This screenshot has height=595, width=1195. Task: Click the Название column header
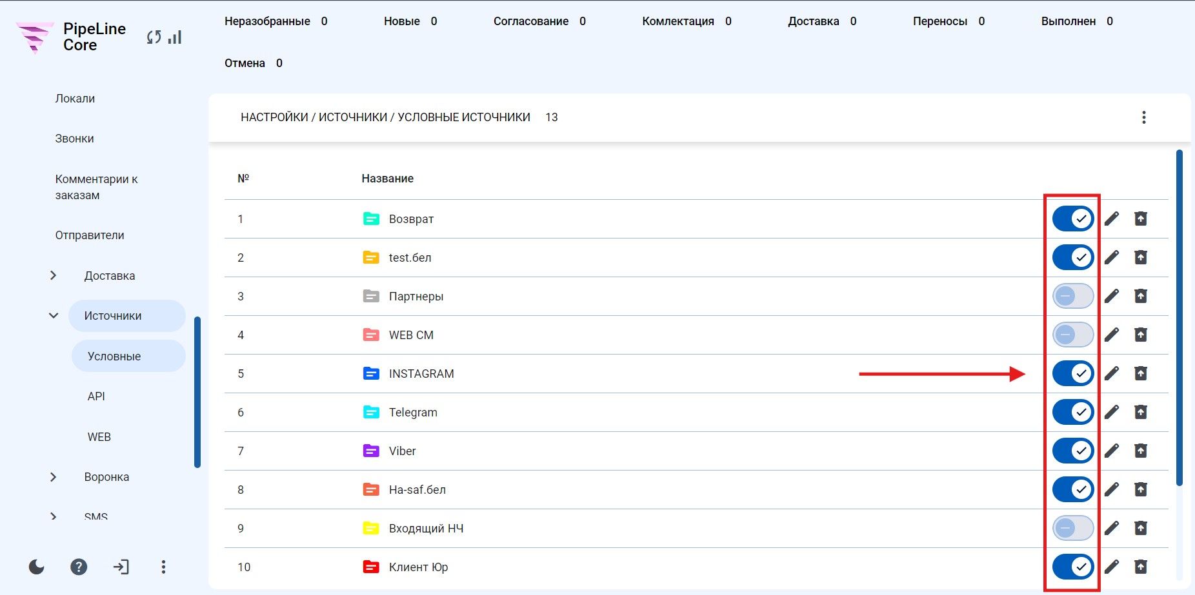tap(387, 179)
